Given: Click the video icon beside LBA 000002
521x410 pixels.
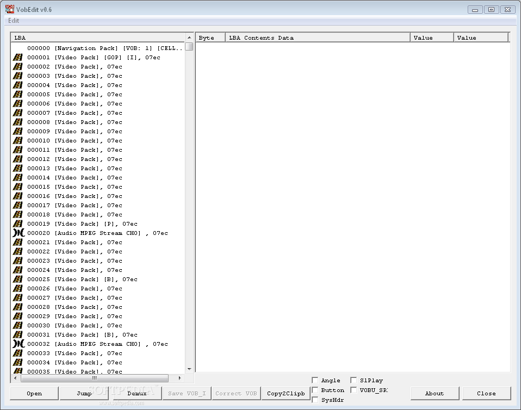Looking at the screenshot, I should click(x=17, y=66).
